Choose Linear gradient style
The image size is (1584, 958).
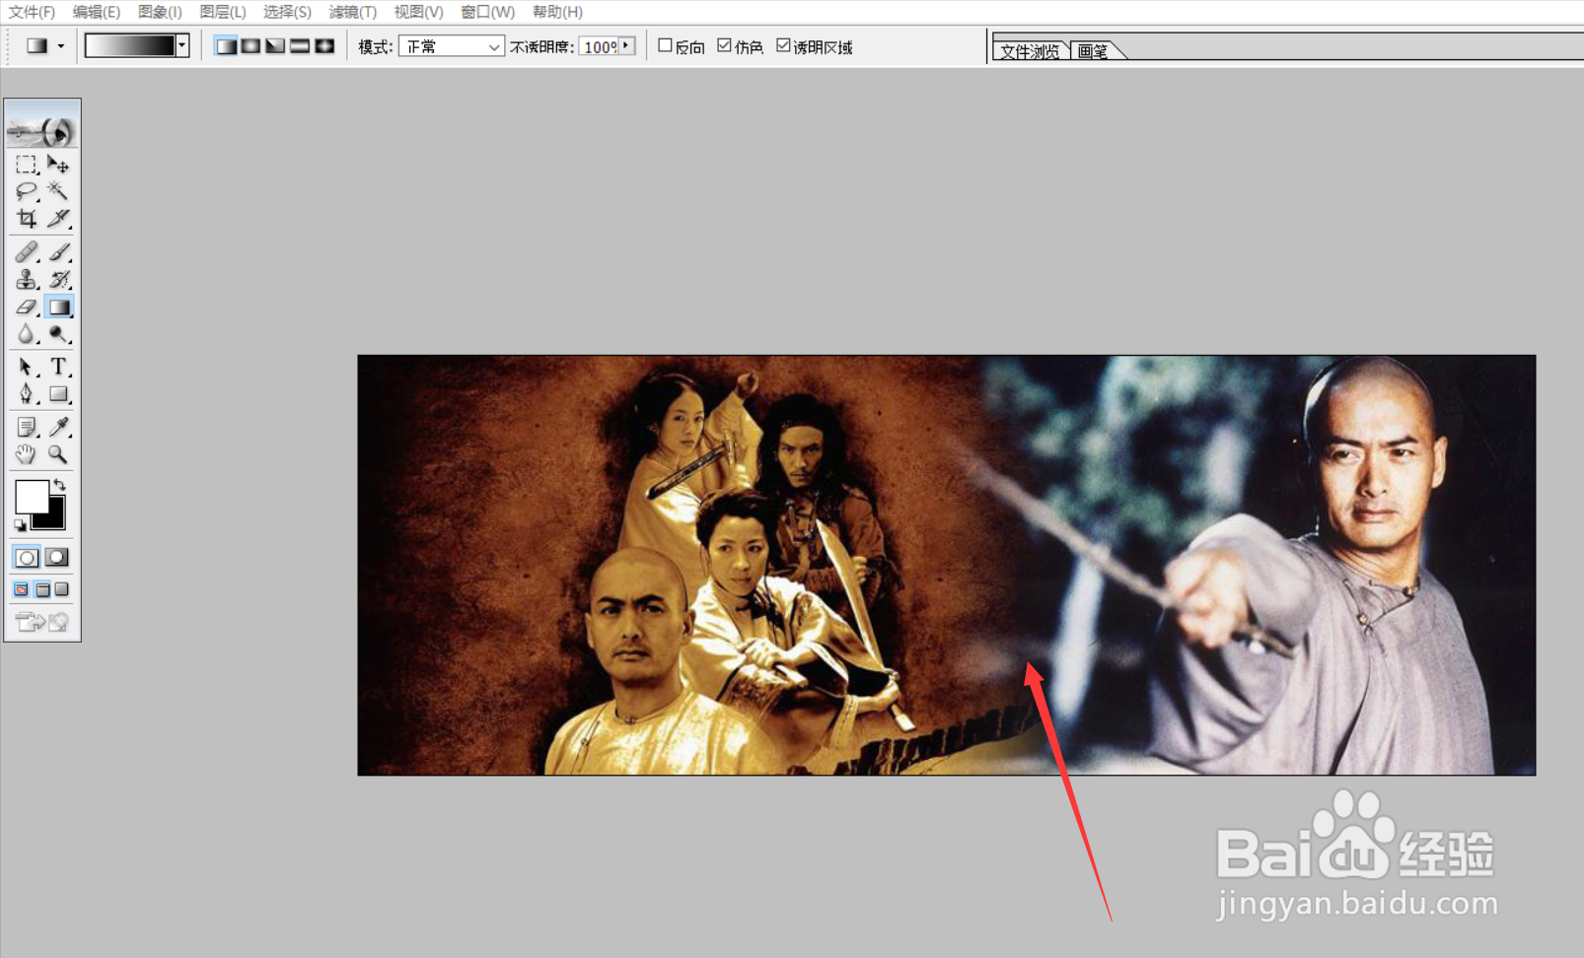coord(226,46)
